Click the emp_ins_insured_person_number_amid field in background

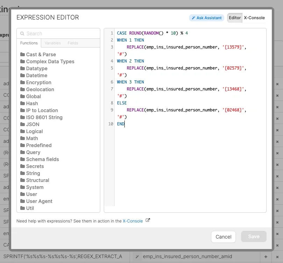[x=187, y=256]
